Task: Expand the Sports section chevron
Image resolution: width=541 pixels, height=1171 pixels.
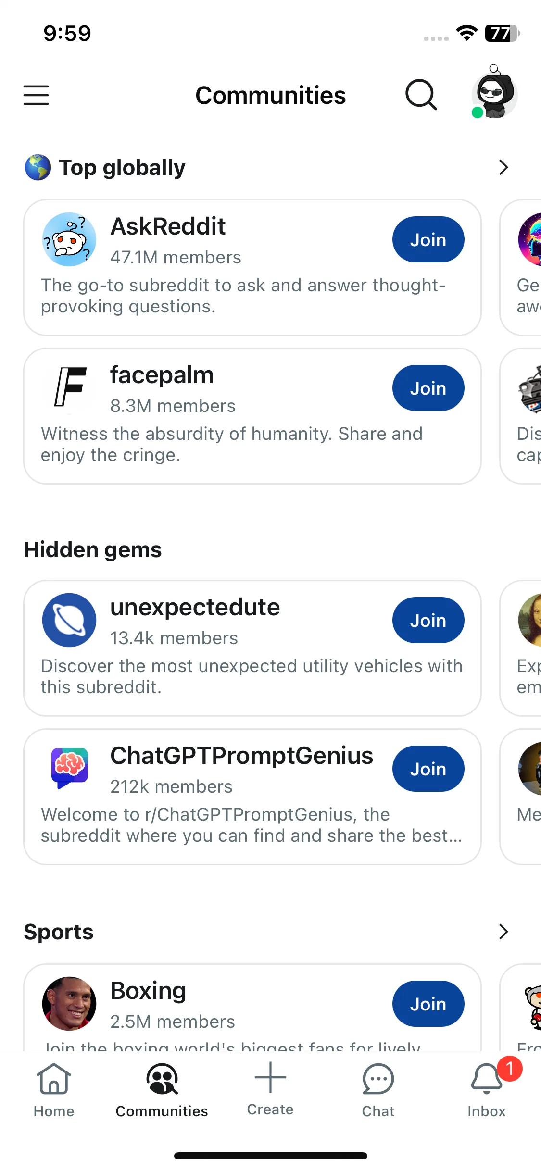Action: coord(503,932)
